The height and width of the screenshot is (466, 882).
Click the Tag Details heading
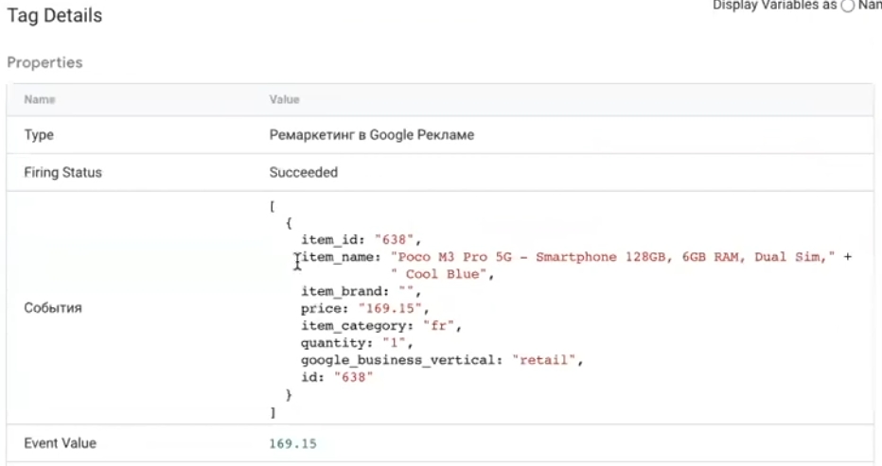click(55, 16)
